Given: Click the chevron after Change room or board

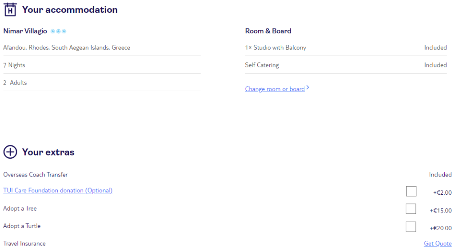Looking at the screenshot, I should pos(308,88).
